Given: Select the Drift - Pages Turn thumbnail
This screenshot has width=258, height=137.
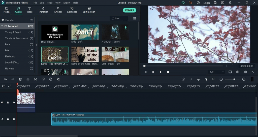Looking at the screenshot, I should coord(115,54).
